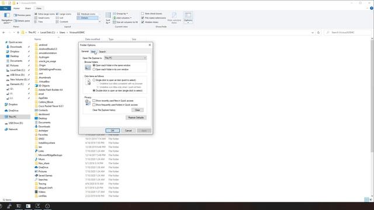Screen dimensions: 374x210
Task: Select Network in the navigation pane
Action: (x=13, y=129)
